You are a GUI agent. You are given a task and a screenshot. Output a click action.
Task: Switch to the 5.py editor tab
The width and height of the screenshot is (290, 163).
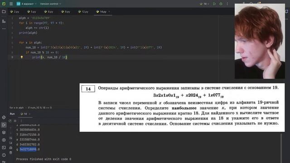pos(32,12)
